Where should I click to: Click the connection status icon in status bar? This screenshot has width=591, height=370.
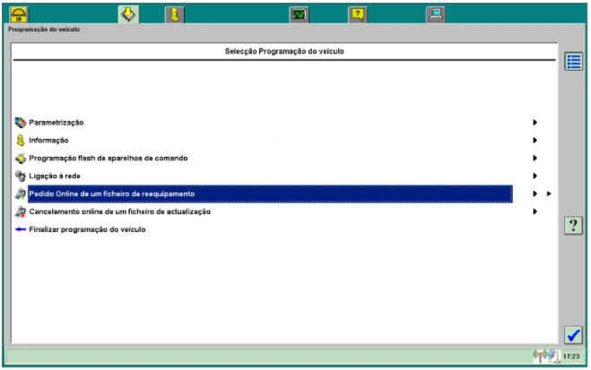(x=545, y=357)
